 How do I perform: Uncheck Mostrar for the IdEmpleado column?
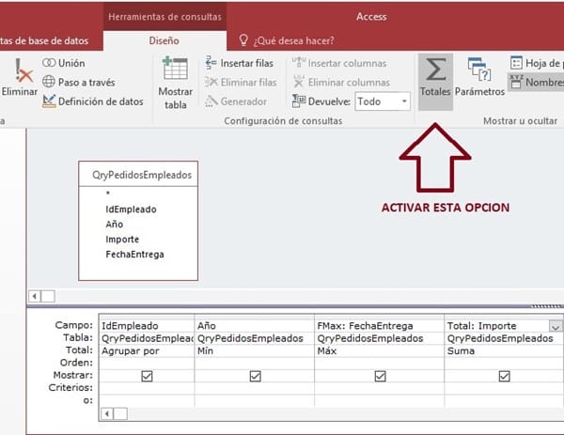[146, 376]
